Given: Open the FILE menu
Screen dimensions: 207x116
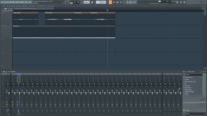Looking at the screenshot, I should [x=2, y=2].
